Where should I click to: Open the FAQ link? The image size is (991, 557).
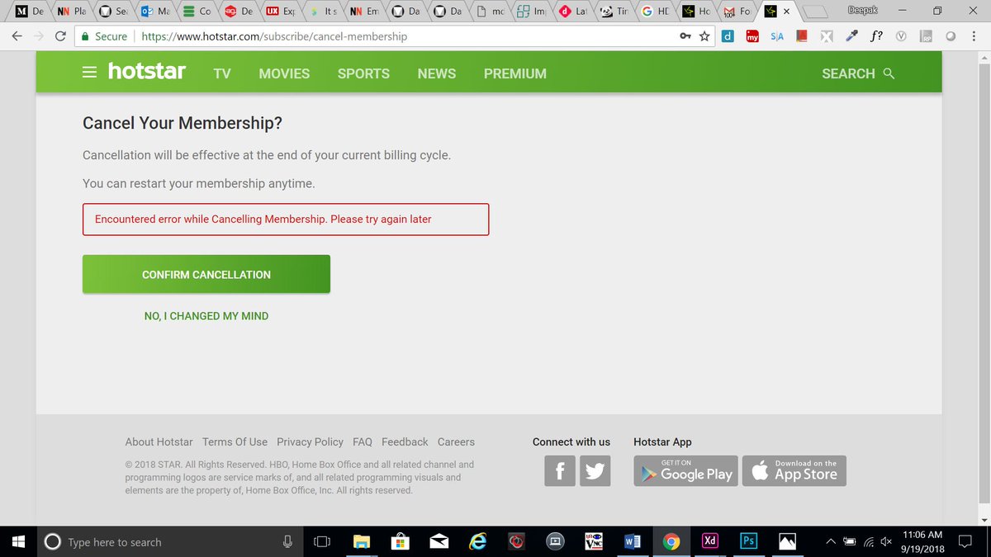(x=363, y=442)
